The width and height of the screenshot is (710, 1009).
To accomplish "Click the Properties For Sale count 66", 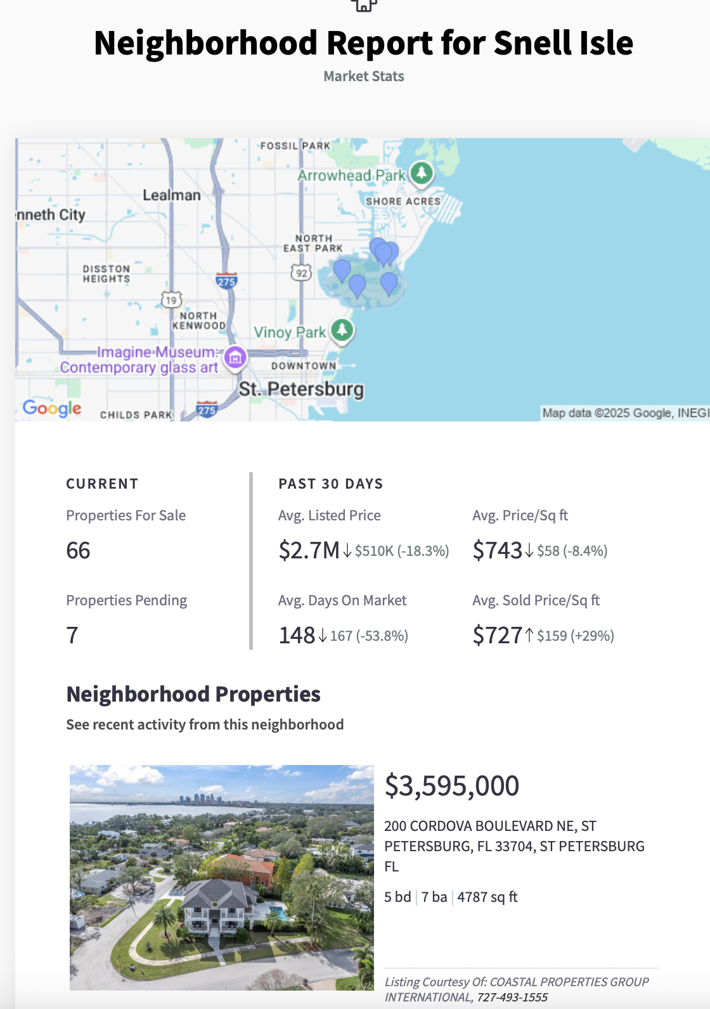I will pyautogui.click(x=78, y=550).
